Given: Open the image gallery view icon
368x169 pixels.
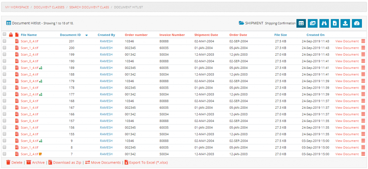Looking at the screenshot, I should (x=313, y=23).
